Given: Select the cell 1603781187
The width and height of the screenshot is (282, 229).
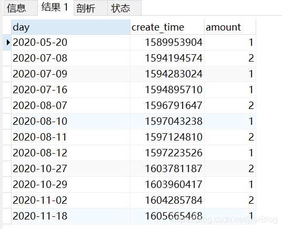Looking at the screenshot, I should coord(167,169).
